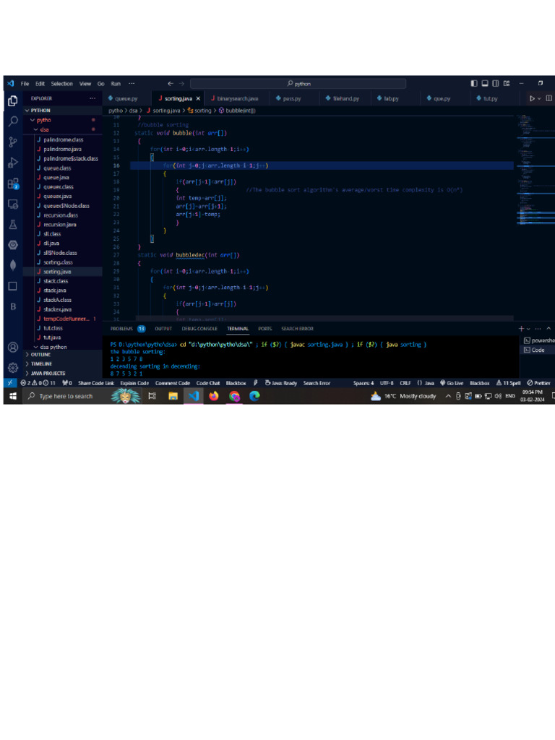
Task: Toggle the Panel layout button
Action: (x=485, y=83)
